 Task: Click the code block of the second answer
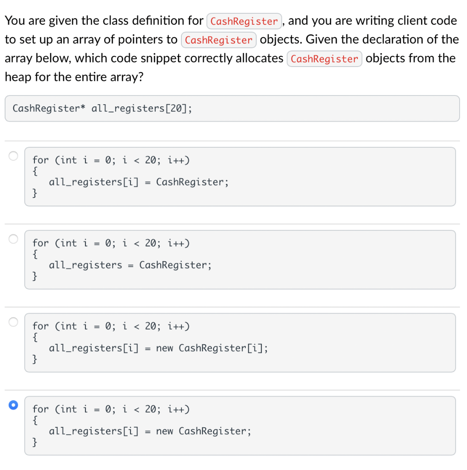239,259
